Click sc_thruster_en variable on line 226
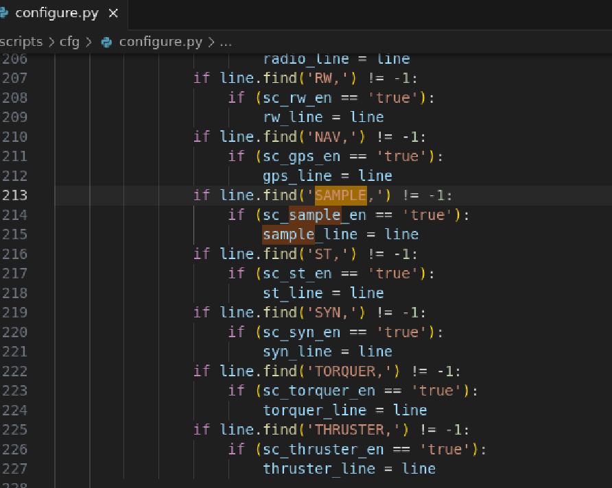Screen dimensions: 612x488 point(323,450)
